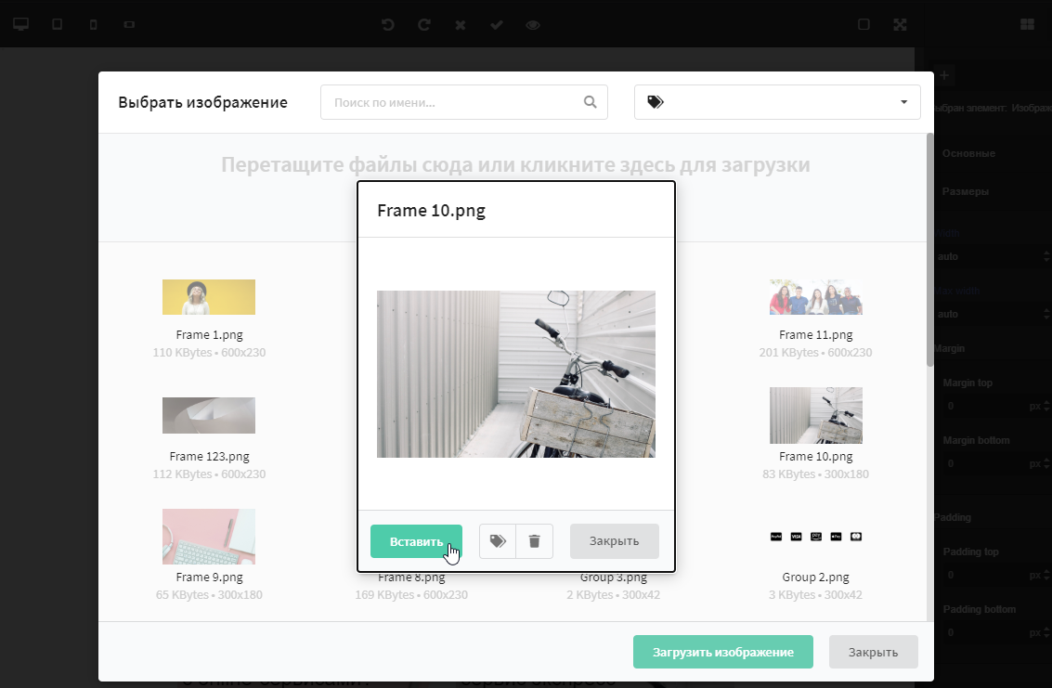Click the image list scrollbar

(x=929, y=250)
